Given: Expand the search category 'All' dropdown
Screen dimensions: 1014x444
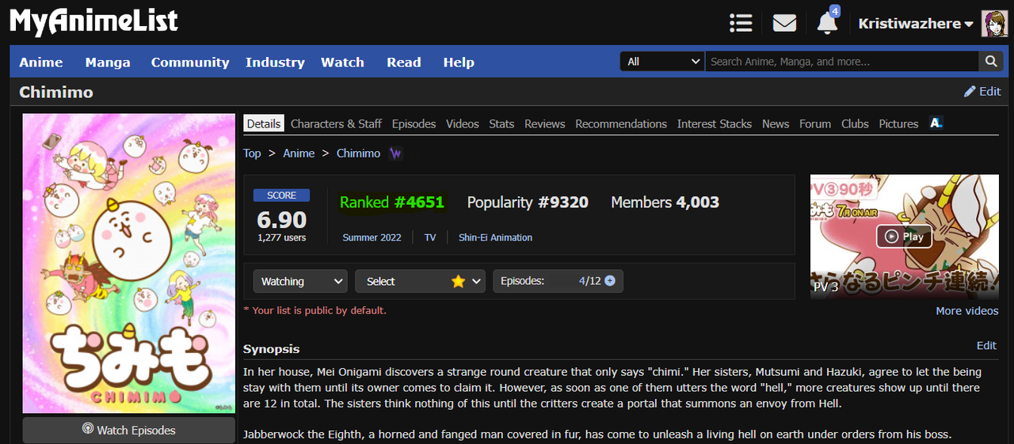Looking at the screenshot, I should pyautogui.click(x=662, y=61).
